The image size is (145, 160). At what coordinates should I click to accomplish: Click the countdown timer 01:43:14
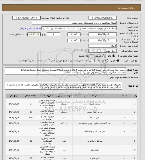(34, 34)
